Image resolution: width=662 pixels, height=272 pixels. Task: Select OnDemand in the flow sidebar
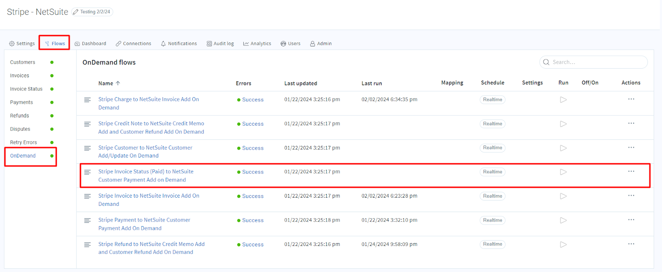click(23, 156)
